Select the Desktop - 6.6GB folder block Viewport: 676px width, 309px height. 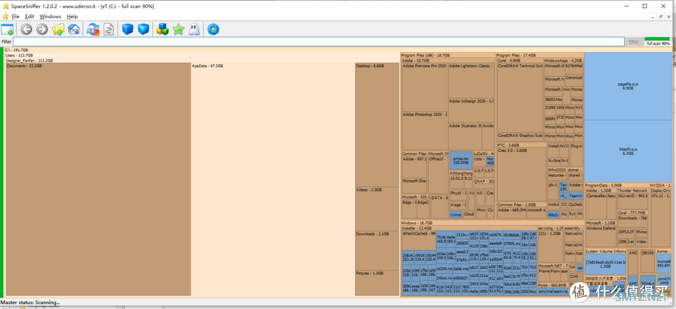pyautogui.click(x=377, y=125)
